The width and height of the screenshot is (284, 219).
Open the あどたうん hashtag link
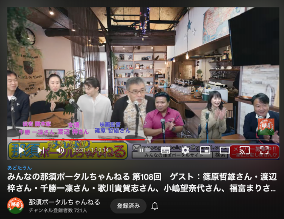tap(20, 168)
